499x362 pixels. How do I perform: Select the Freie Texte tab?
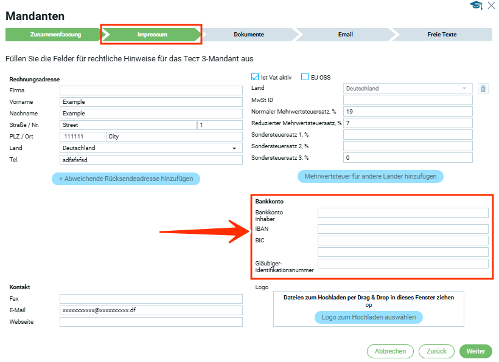[x=442, y=35]
